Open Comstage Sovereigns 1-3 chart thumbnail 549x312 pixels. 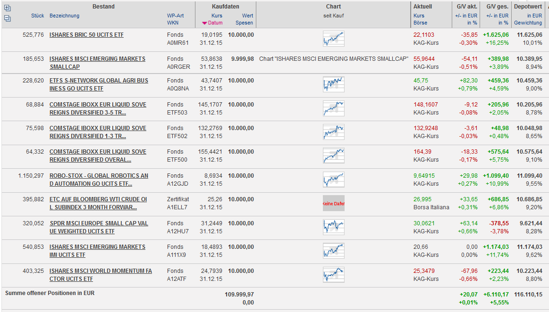tap(333, 132)
